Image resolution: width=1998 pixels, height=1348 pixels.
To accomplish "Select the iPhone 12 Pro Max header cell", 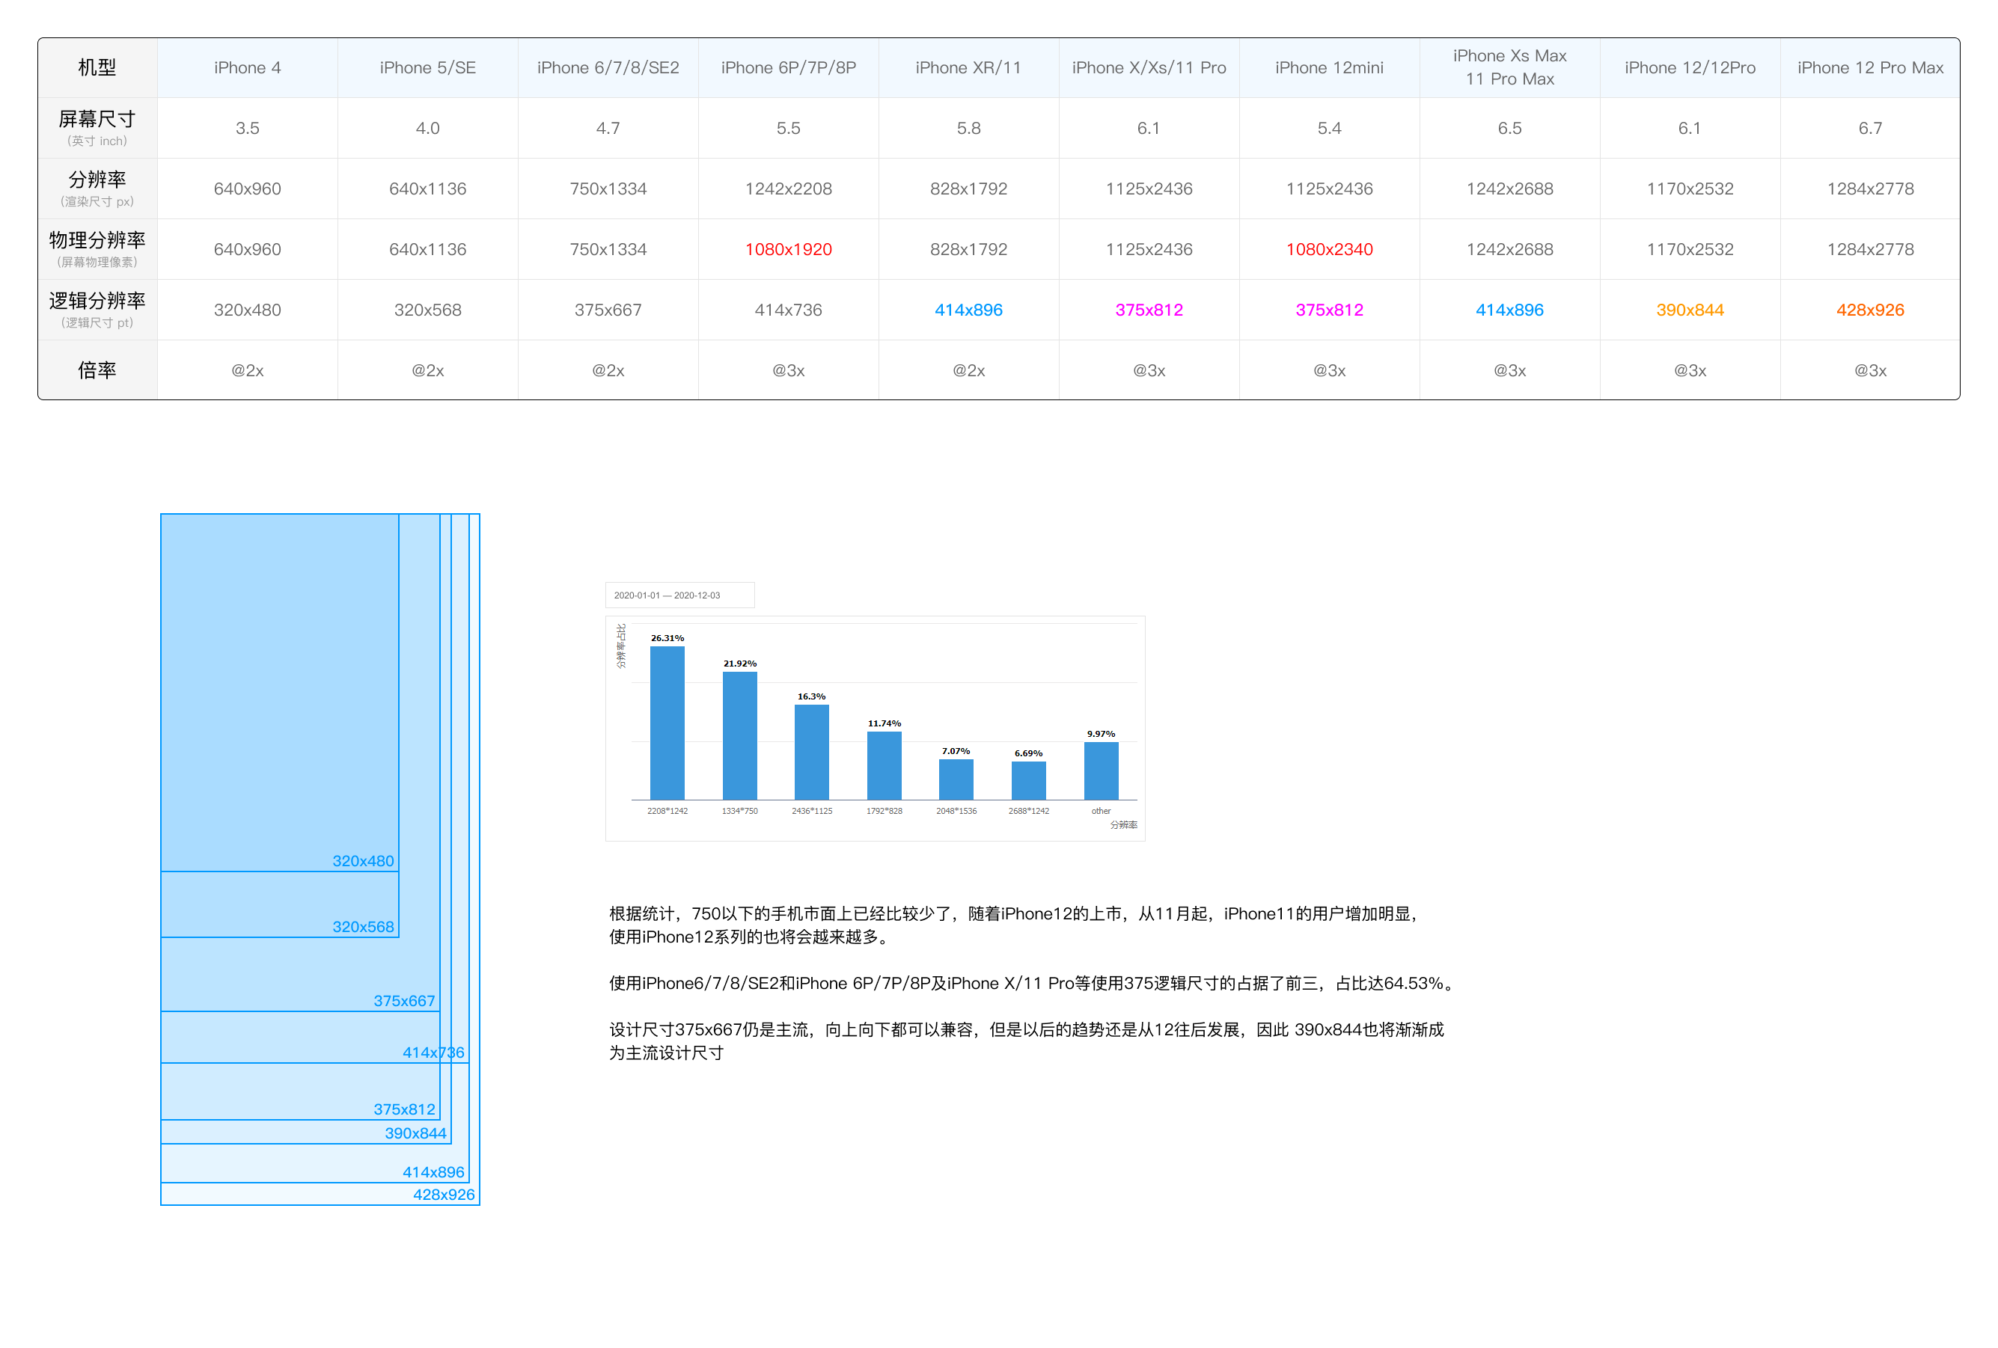I will [1870, 68].
